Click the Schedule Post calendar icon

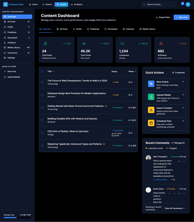click(x=151, y=123)
